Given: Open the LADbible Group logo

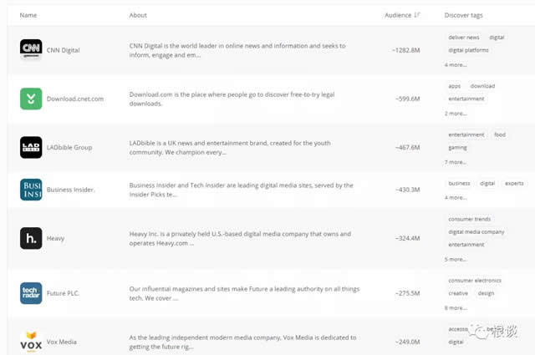Looking at the screenshot, I should [x=31, y=147].
